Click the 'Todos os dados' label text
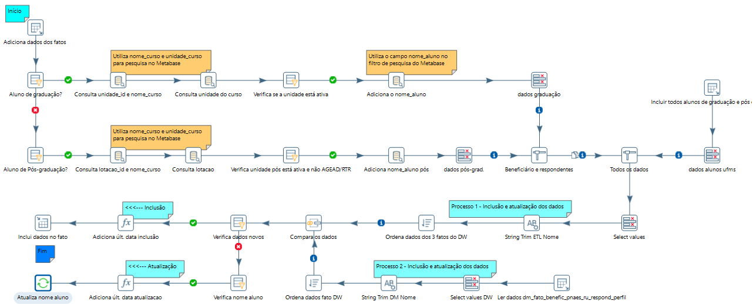 [x=629, y=170]
